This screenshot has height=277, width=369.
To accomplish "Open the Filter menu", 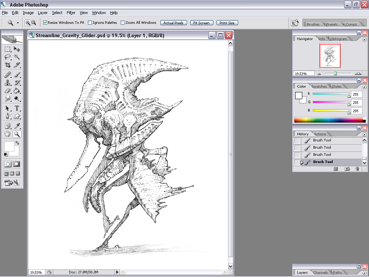I will coord(71,13).
